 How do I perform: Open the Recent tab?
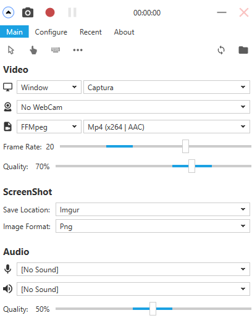coord(91,32)
